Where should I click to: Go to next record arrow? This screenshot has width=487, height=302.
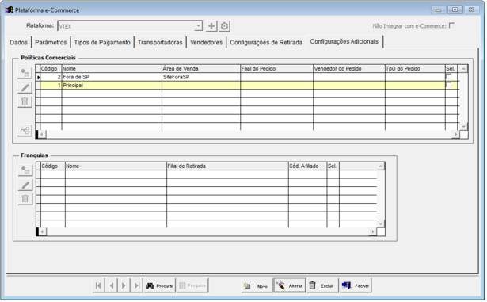coord(124,285)
